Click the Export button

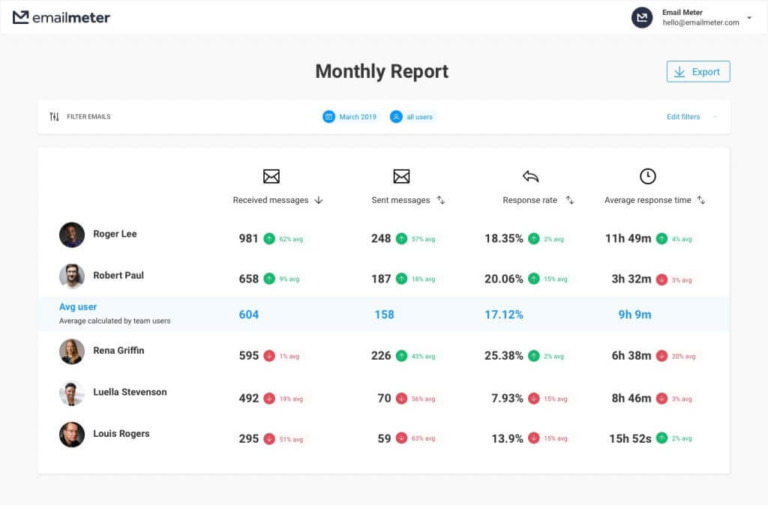click(x=698, y=71)
